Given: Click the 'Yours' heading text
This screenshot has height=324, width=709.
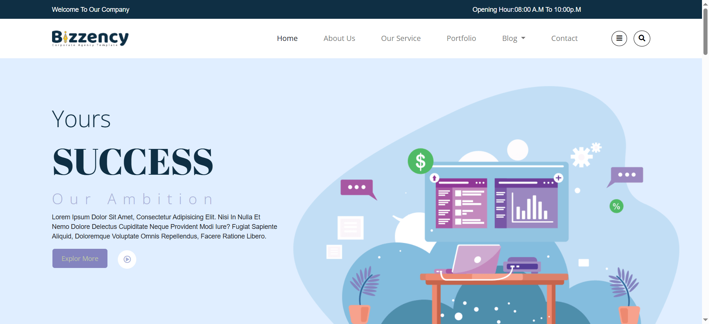Looking at the screenshot, I should tap(81, 119).
